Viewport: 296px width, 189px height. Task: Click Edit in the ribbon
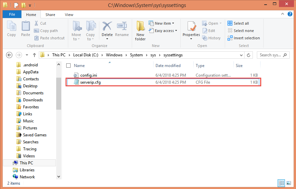pyautogui.click(x=209, y=31)
